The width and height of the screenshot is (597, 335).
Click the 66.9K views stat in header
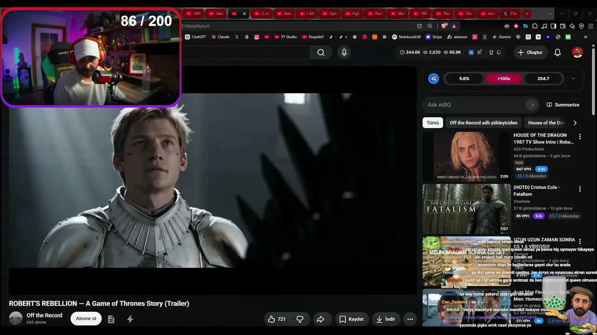point(452,53)
